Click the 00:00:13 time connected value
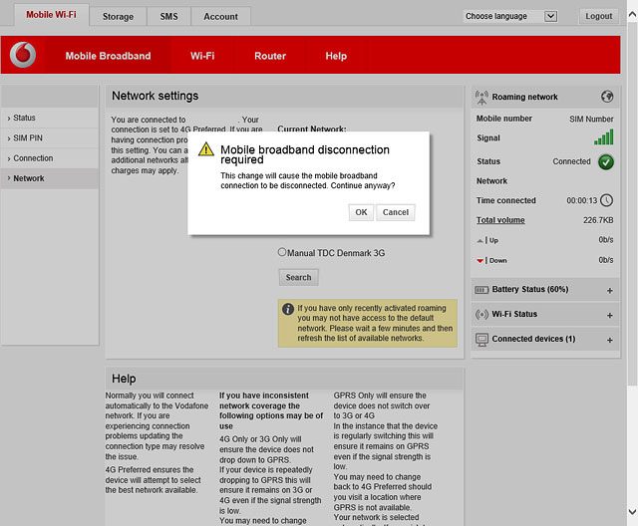Image resolution: width=638 pixels, height=526 pixels. 582,201
